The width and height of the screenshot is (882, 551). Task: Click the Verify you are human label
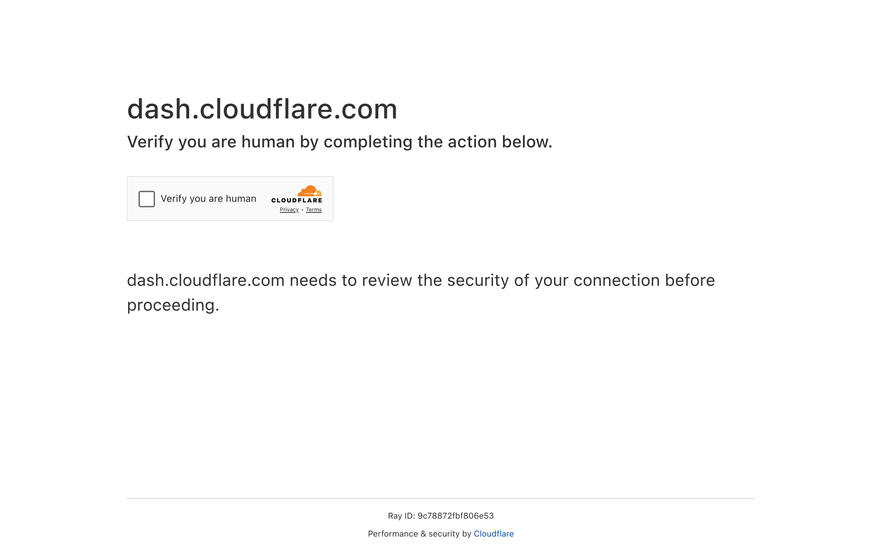click(208, 199)
